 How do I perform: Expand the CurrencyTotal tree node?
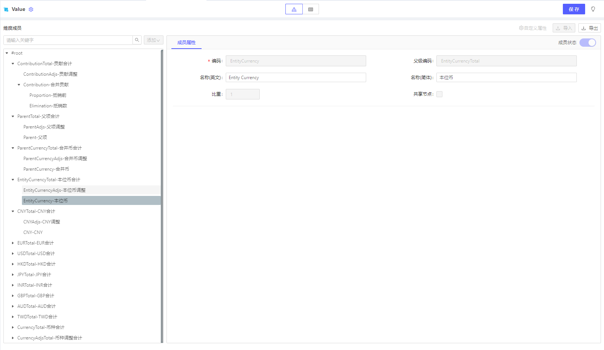click(13, 327)
